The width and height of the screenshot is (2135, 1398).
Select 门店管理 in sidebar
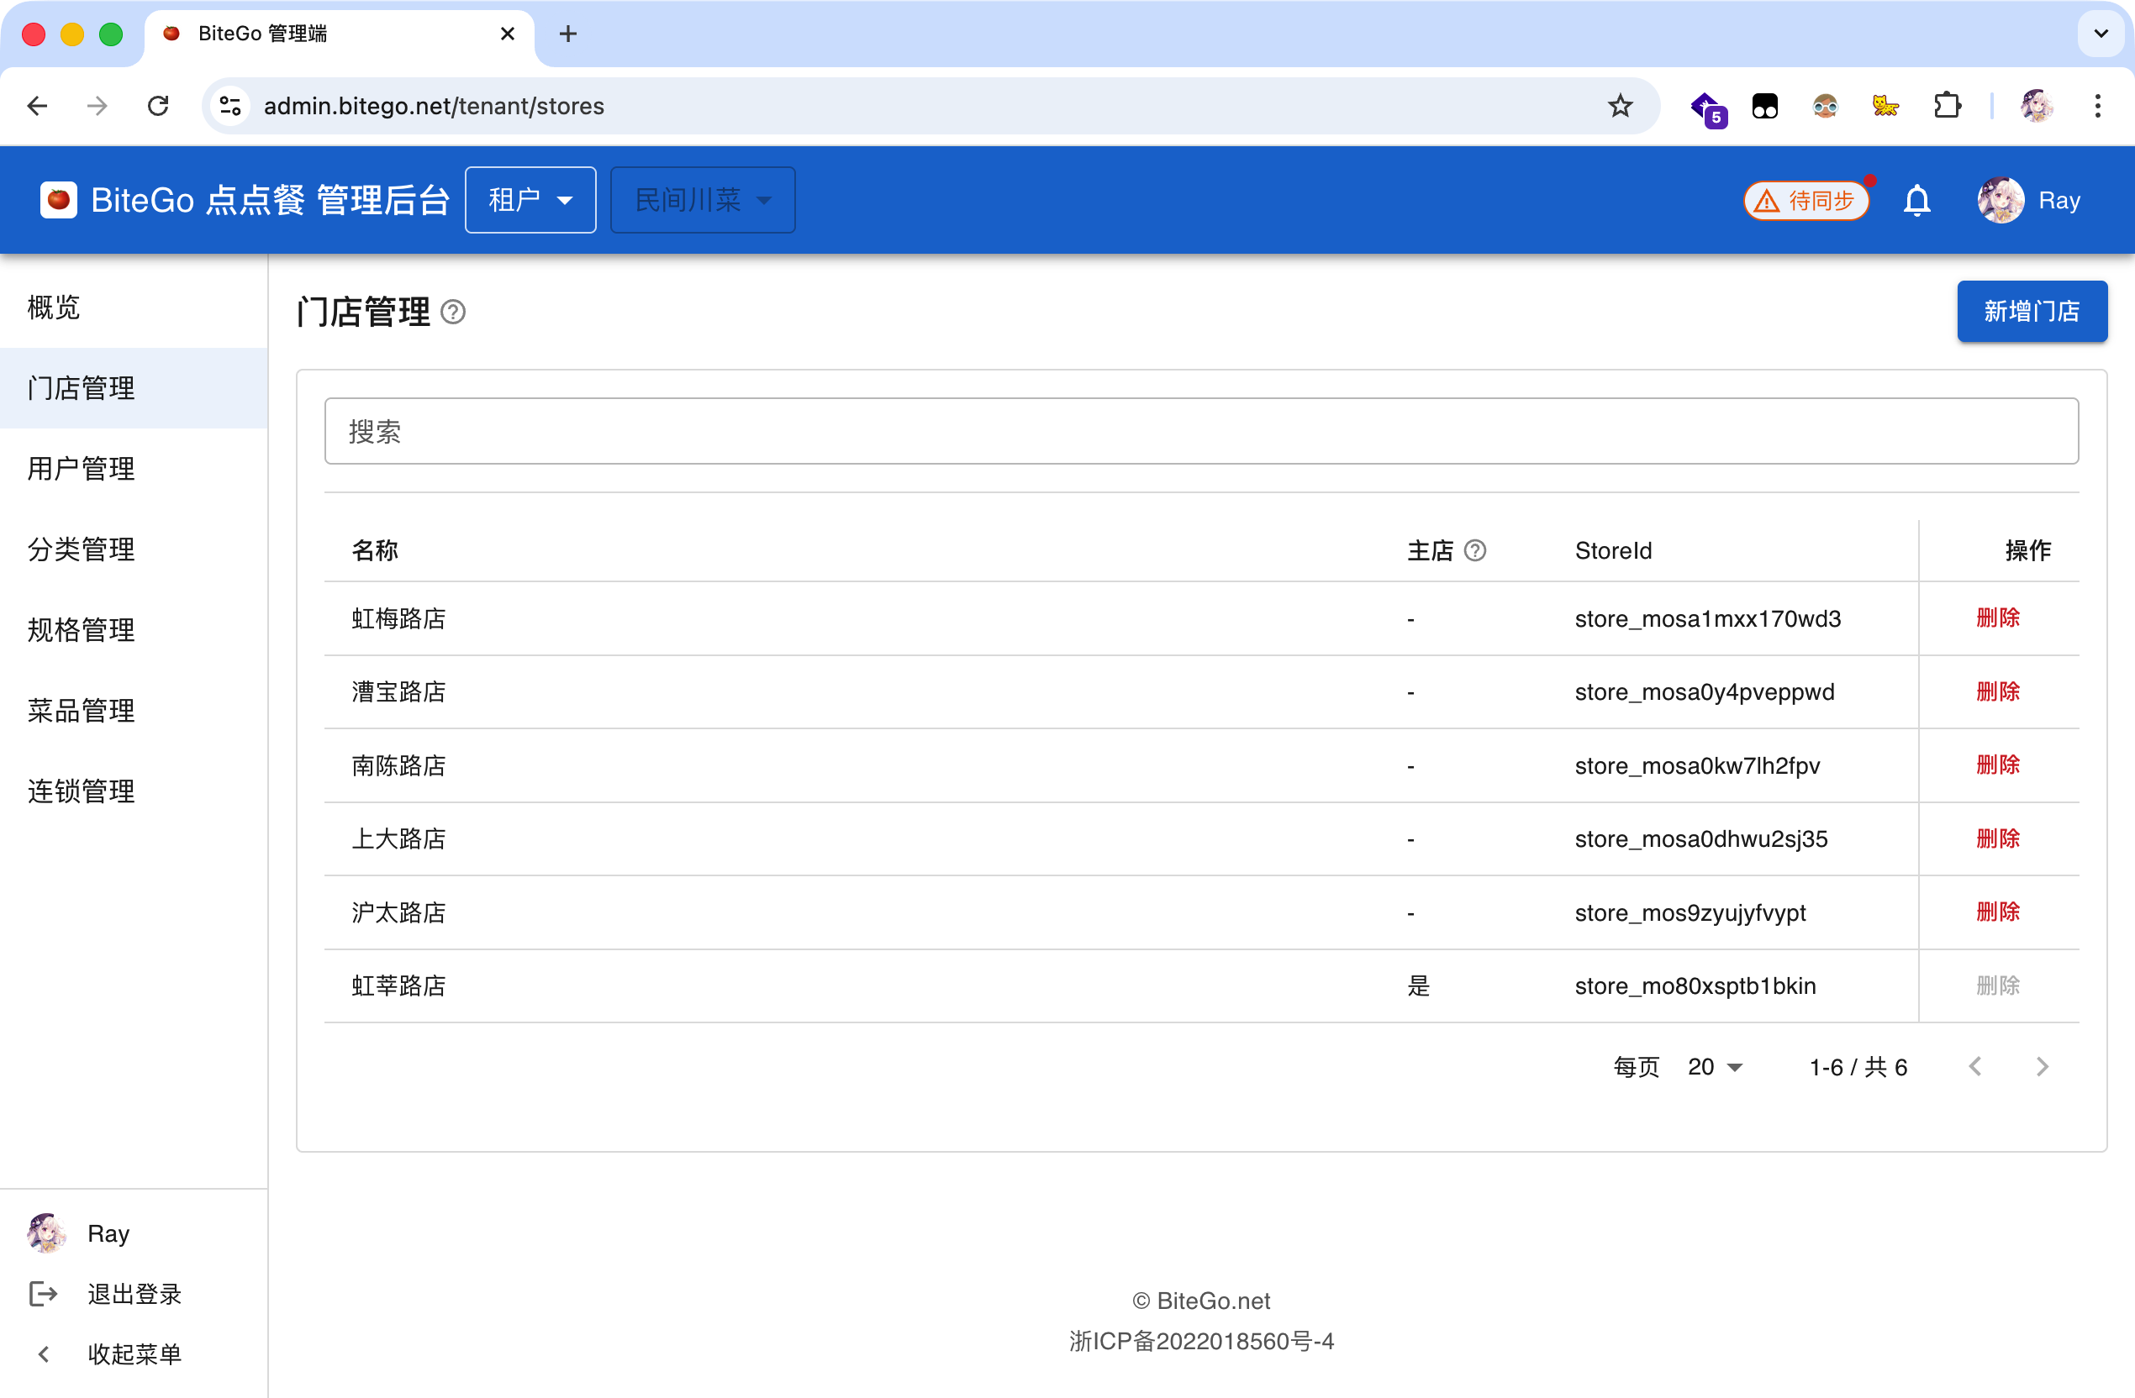134,388
